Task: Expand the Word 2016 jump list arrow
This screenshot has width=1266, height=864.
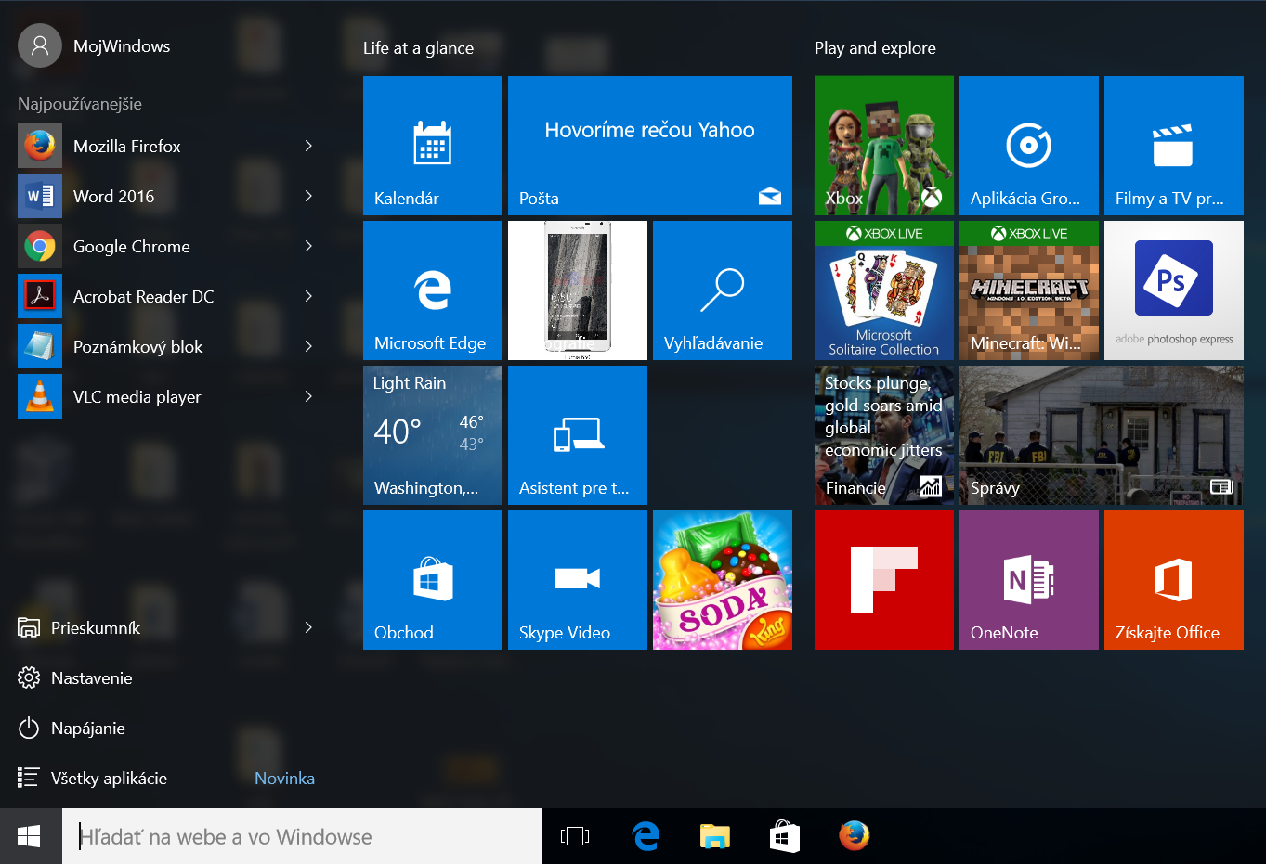Action: (308, 196)
